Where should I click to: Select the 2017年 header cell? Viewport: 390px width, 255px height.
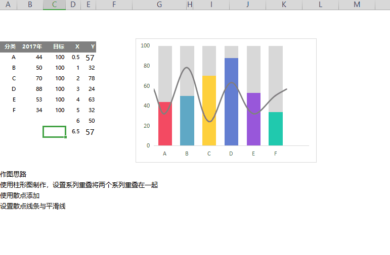pyautogui.click(x=32, y=46)
